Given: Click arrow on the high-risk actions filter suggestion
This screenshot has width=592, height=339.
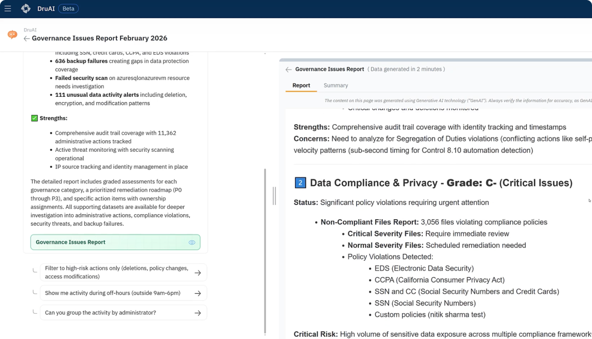Looking at the screenshot, I should 198,273.
